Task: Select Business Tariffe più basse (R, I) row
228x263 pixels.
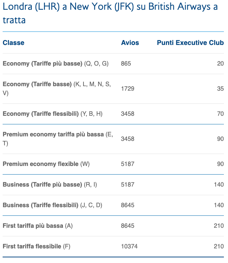Action: (x=113, y=184)
